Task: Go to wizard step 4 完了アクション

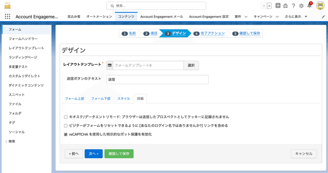Action: 209,34
